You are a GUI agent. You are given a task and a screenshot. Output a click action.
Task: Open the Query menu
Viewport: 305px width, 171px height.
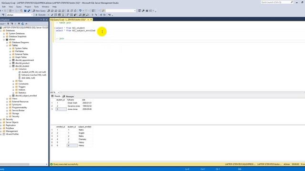tap(19, 7)
